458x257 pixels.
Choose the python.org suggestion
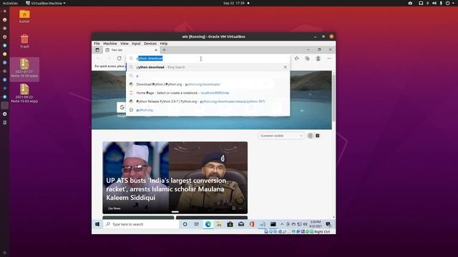click(x=208, y=110)
